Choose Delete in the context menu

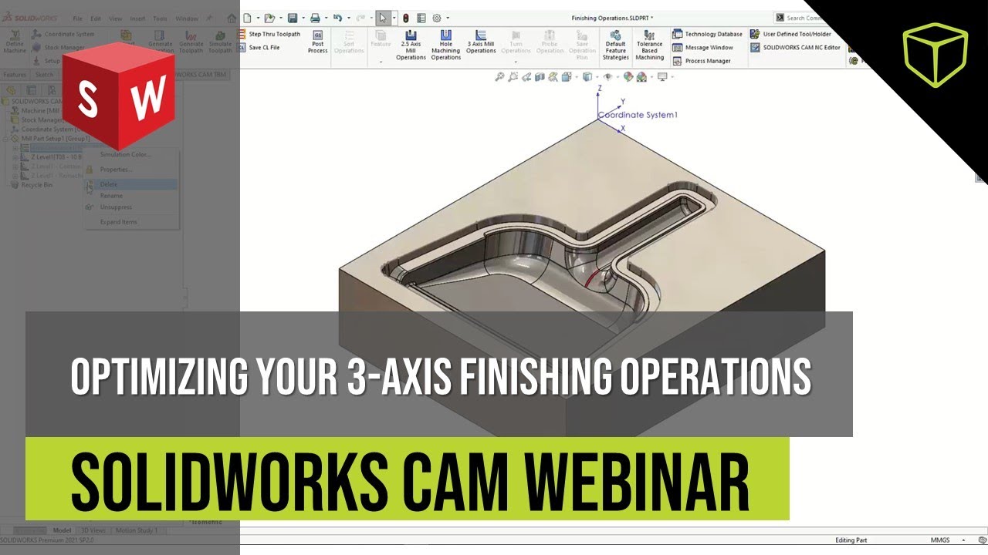[130, 185]
